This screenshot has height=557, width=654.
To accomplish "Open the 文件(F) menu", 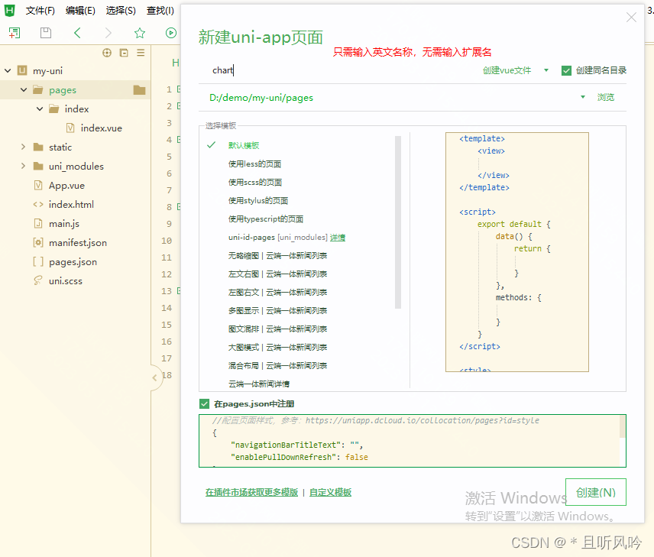I will tap(39, 11).
